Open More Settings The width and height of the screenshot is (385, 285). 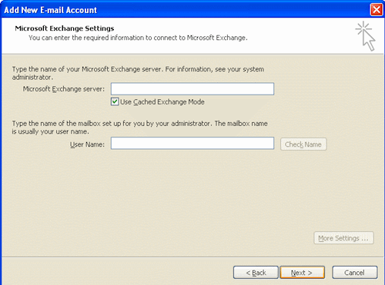click(343, 238)
